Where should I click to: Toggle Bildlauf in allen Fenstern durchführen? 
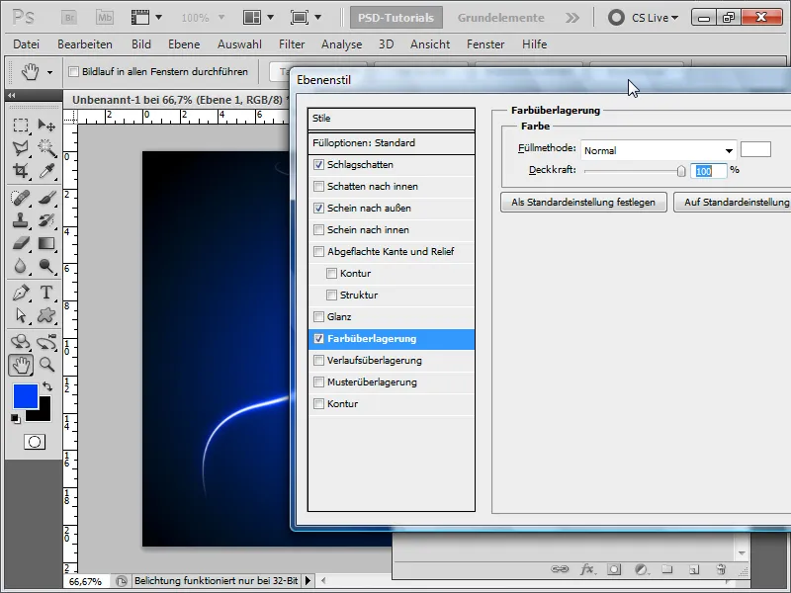click(73, 71)
